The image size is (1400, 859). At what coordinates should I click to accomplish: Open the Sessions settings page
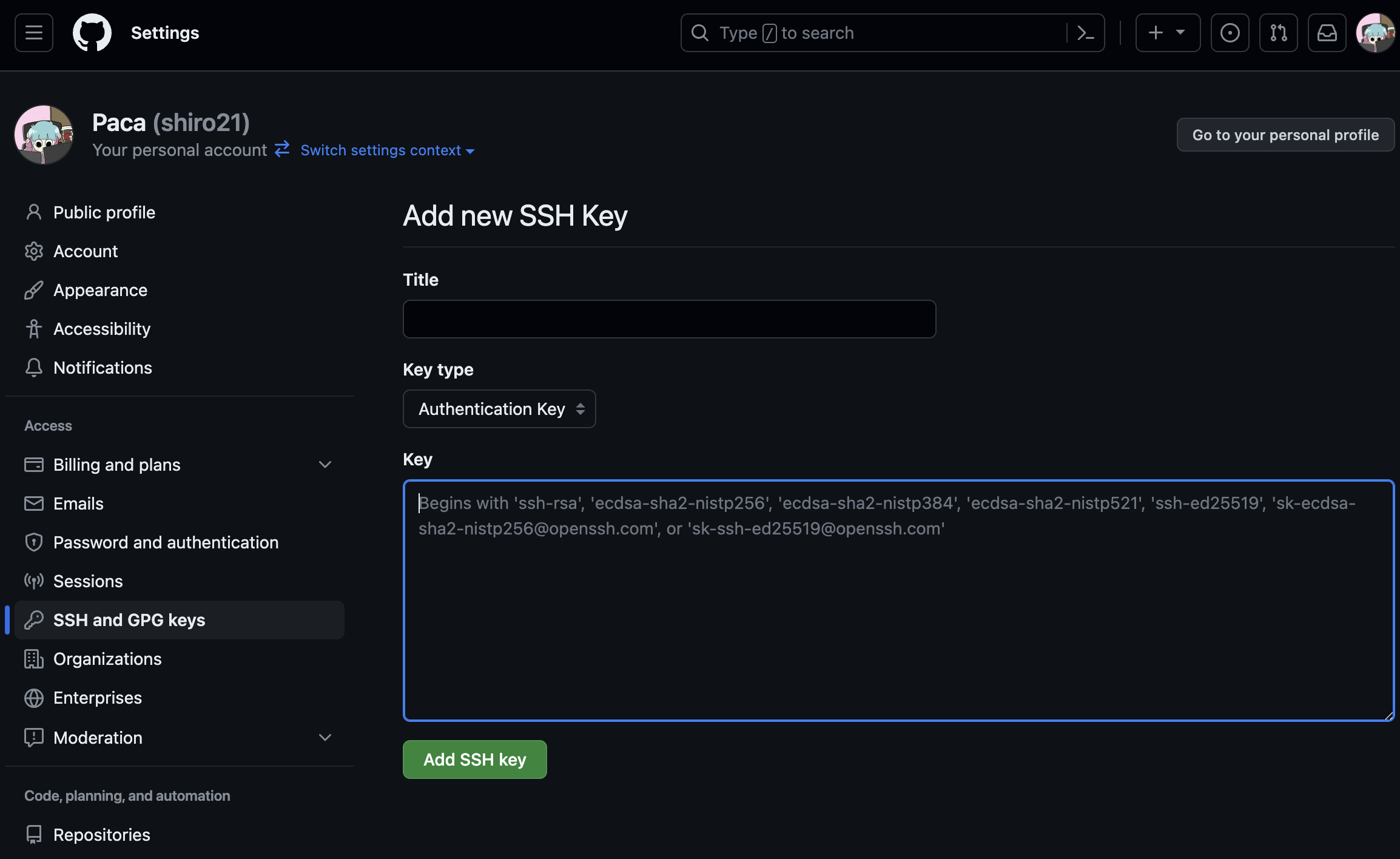point(88,581)
